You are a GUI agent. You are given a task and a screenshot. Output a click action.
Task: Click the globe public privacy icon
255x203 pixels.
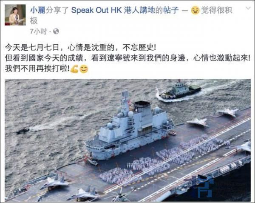point(56,31)
